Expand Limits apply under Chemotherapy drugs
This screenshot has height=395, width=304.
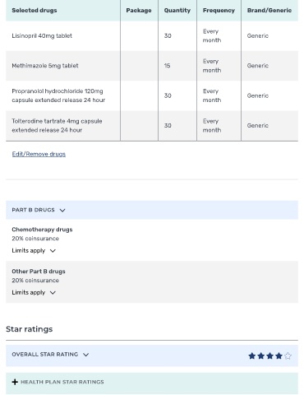34,250
